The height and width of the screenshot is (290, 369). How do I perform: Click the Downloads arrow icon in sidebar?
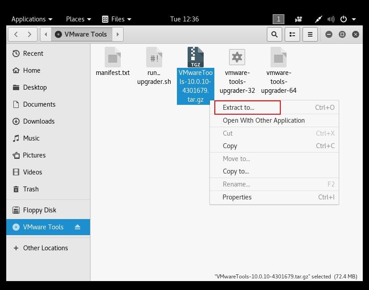(x=16, y=121)
